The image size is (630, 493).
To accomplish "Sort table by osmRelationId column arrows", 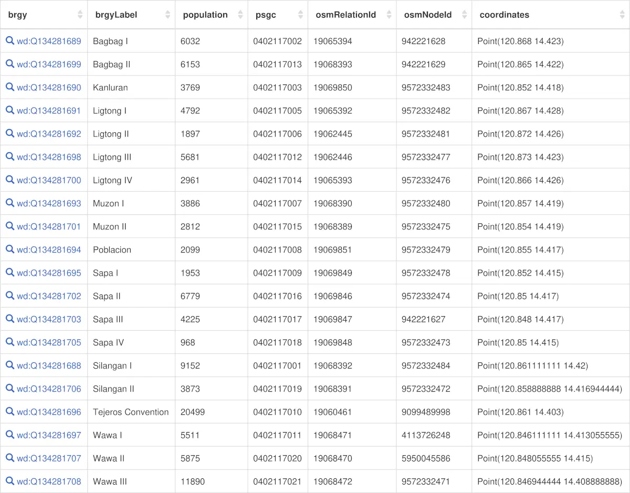I will [388, 15].
